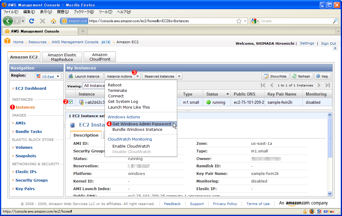This screenshot has height=216, width=342.
Task: Switch to Amazon CloudFront tab
Action: 100,57
